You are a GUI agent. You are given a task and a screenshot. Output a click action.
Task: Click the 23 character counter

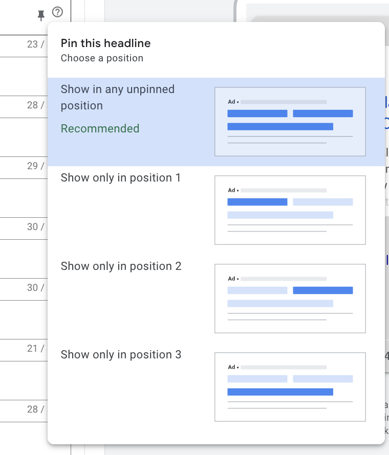click(x=33, y=44)
